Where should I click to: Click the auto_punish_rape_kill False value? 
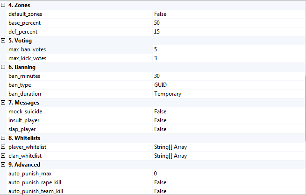pos(160,182)
